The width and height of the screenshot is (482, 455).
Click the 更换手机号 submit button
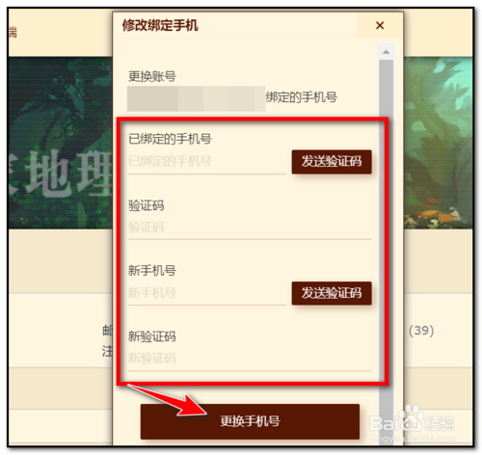tap(250, 421)
